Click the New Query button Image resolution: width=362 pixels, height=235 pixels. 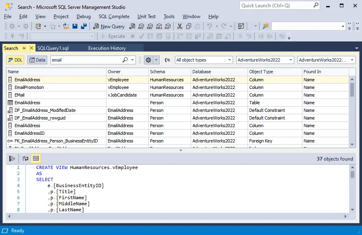tap(109, 27)
